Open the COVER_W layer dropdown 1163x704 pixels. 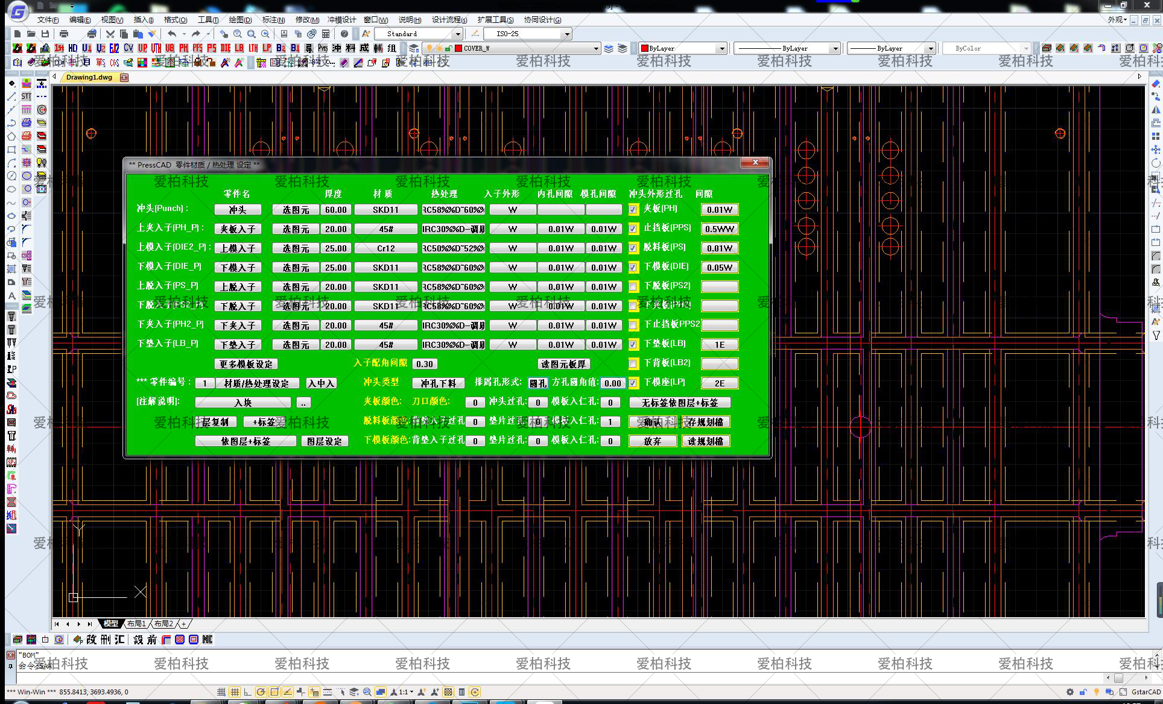coord(595,48)
